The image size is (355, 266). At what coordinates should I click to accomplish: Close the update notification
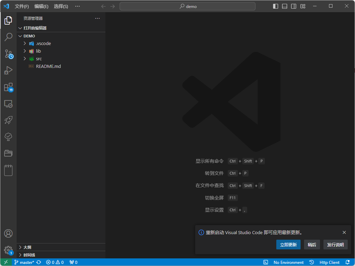(344, 232)
